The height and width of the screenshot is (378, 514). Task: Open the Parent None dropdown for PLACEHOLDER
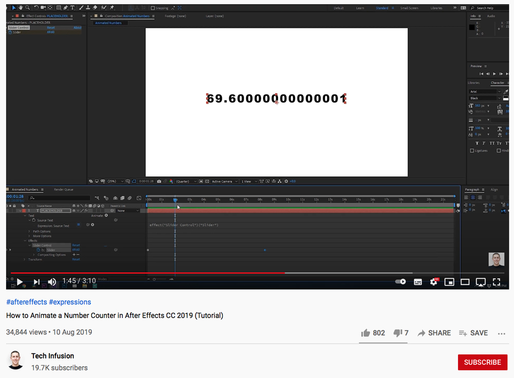click(x=128, y=211)
